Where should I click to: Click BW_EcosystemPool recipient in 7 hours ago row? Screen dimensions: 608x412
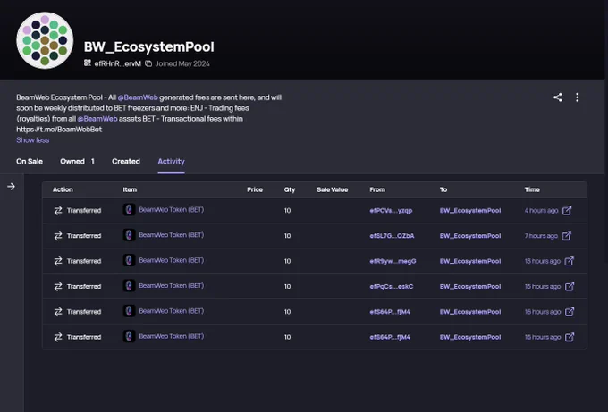tap(470, 236)
